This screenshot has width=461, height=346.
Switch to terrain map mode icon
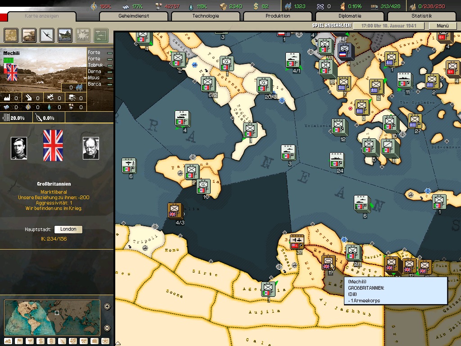8,341
